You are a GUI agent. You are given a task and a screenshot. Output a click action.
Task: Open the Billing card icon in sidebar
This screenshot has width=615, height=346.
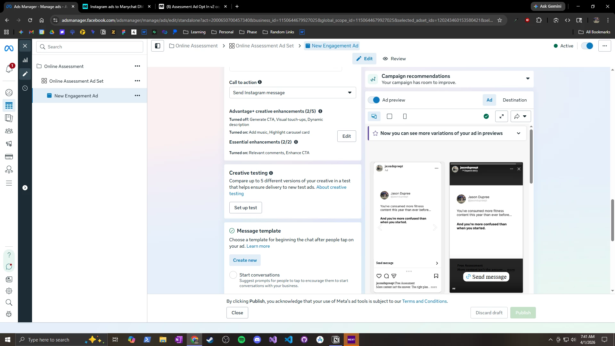tap(9, 157)
